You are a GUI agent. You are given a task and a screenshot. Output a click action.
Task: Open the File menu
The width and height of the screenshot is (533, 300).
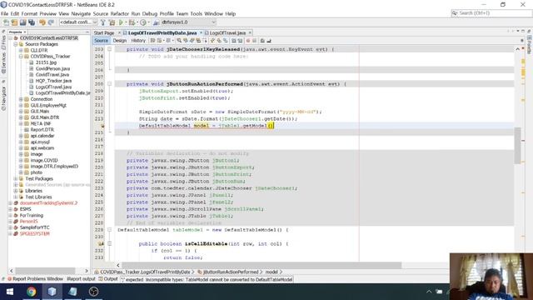[x=4, y=13]
